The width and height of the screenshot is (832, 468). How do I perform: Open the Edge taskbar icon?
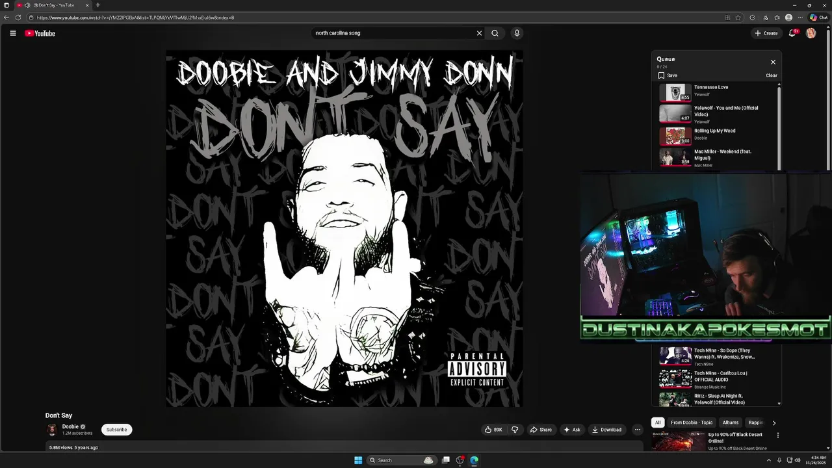pyautogui.click(x=474, y=460)
